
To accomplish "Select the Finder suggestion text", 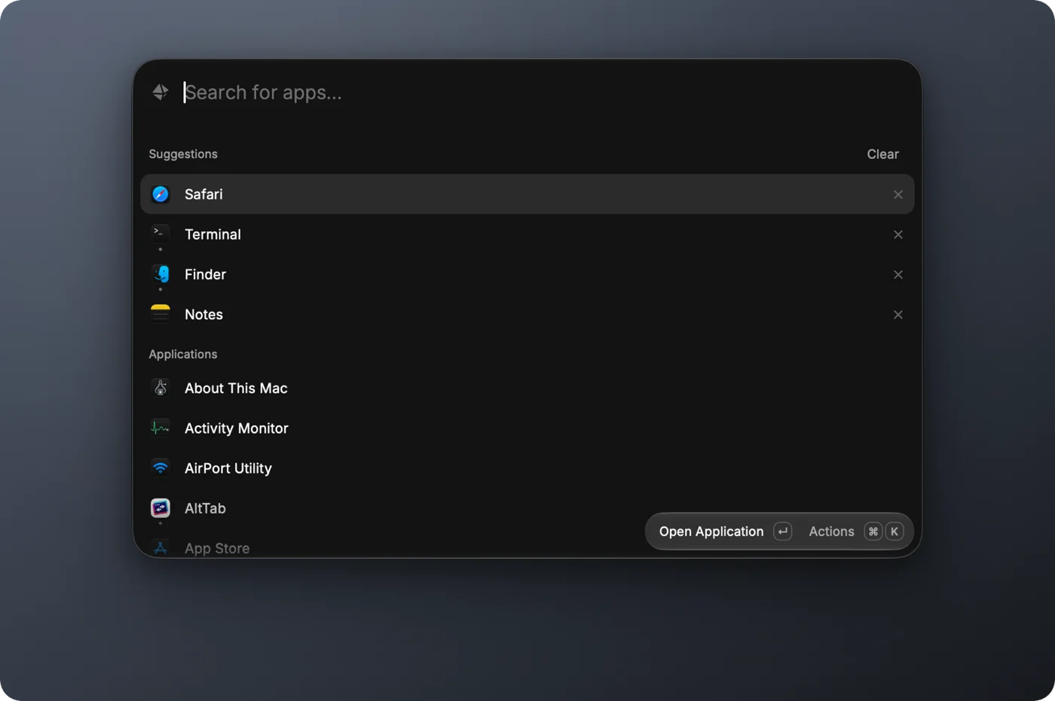I will tap(205, 274).
